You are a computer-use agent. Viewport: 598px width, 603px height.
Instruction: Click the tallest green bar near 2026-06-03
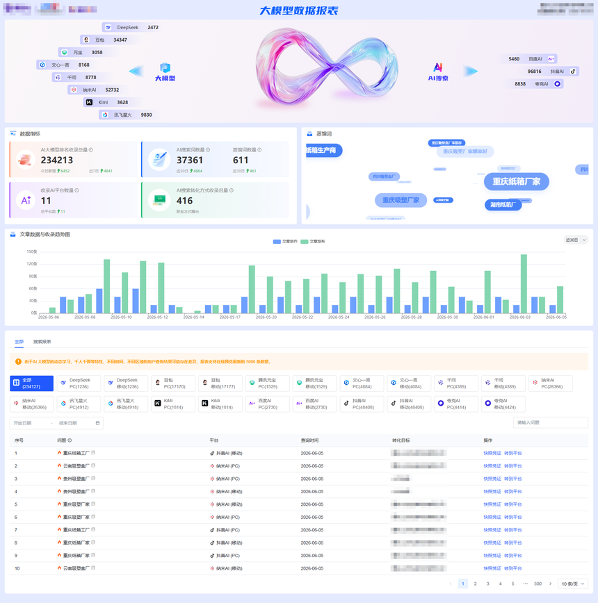(x=524, y=284)
